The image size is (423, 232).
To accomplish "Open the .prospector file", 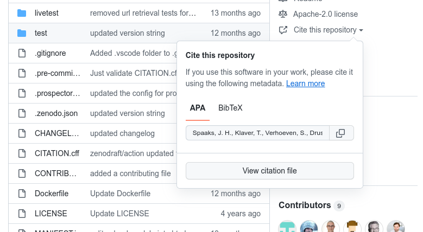I will point(58,93).
